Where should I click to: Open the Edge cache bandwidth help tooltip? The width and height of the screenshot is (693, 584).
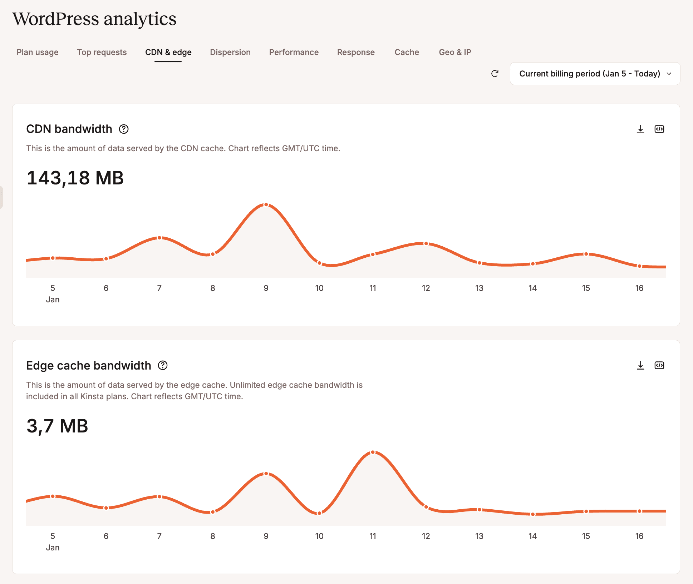coord(163,365)
